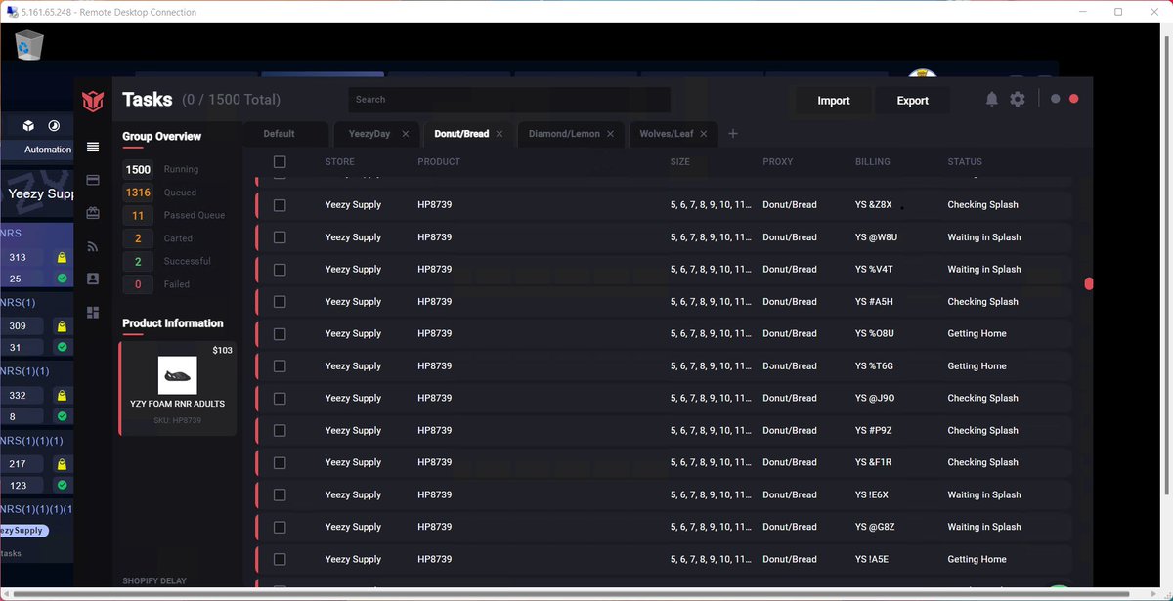This screenshot has width=1173, height=601.
Task: Check the task row with billing YS #A5H
Action: (x=280, y=302)
